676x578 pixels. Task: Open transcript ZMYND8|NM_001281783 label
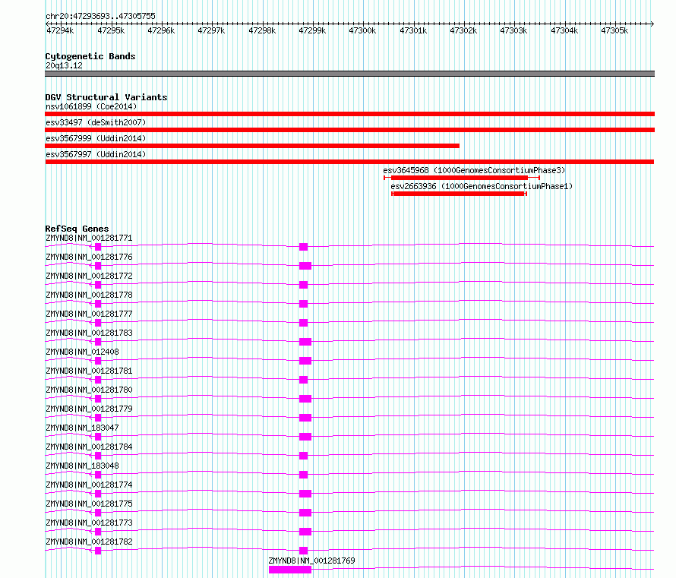(89, 333)
